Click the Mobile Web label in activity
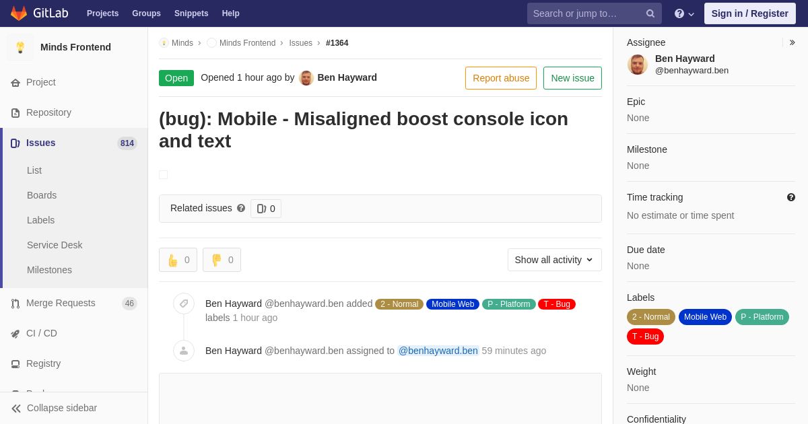 (x=452, y=304)
